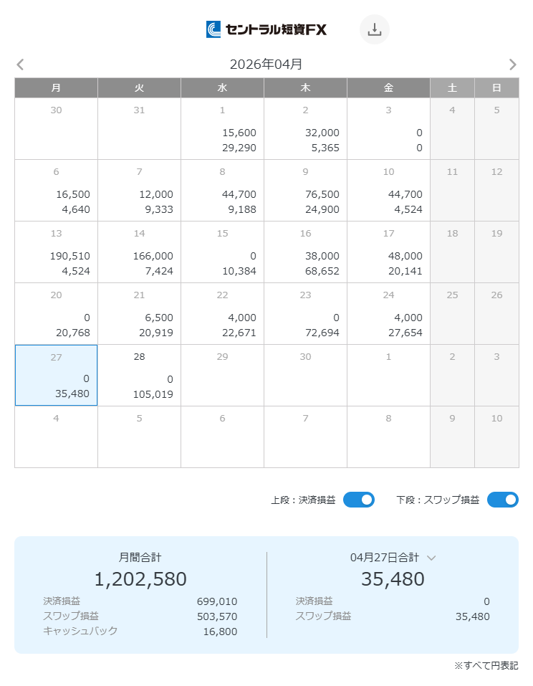Select April 1 calendar cell
Image resolution: width=533 pixels, height=686 pixels.
222,128
